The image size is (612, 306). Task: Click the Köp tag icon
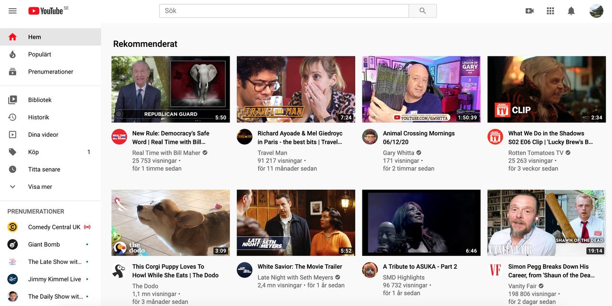pyautogui.click(x=12, y=152)
